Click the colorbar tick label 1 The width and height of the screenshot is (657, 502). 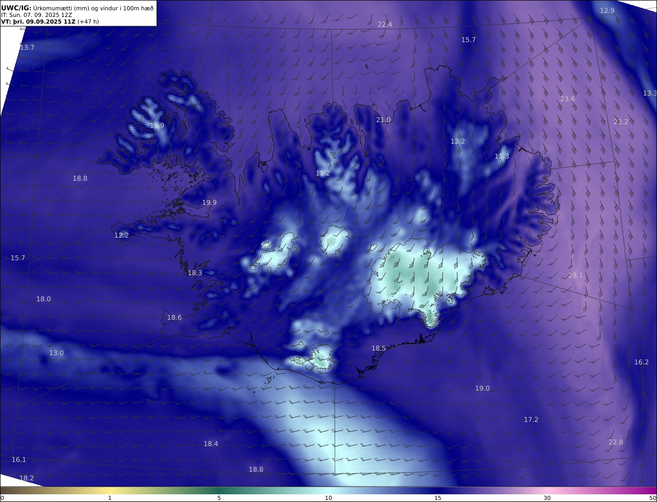(110, 498)
